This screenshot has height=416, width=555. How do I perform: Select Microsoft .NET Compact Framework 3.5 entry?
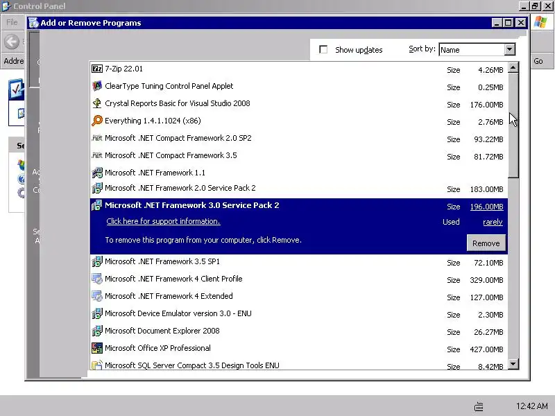tap(299, 155)
